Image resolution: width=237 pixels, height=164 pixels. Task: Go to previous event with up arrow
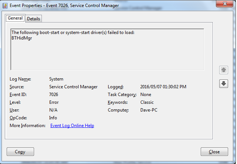pyautogui.click(x=224, y=70)
